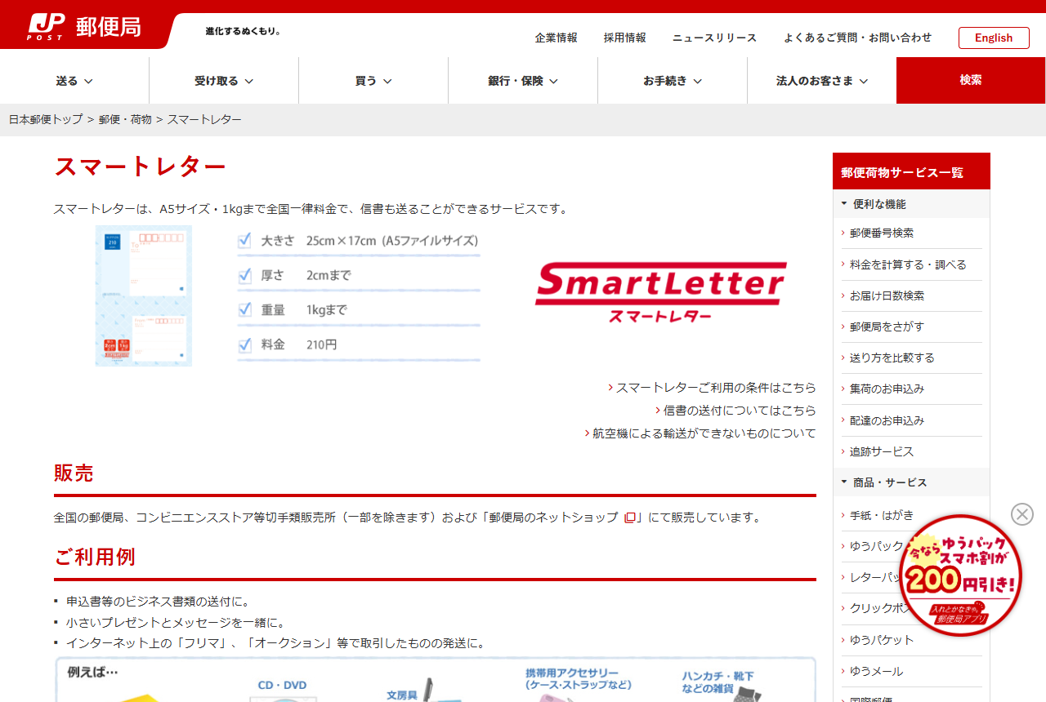Expand the お手続き menu
This screenshot has height=702, width=1046.
click(x=673, y=81)
